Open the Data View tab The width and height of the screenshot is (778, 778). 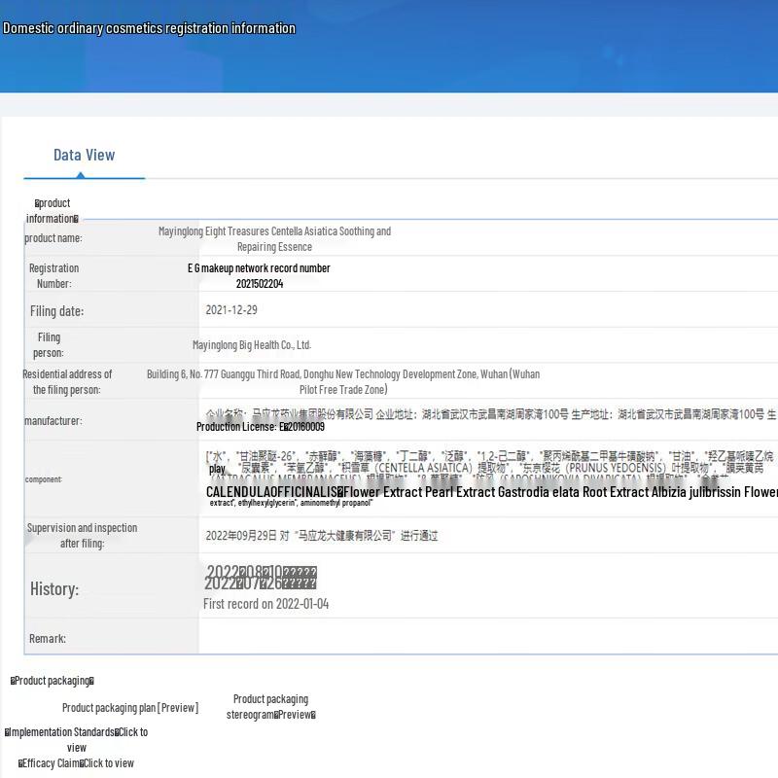coord(84,156)
